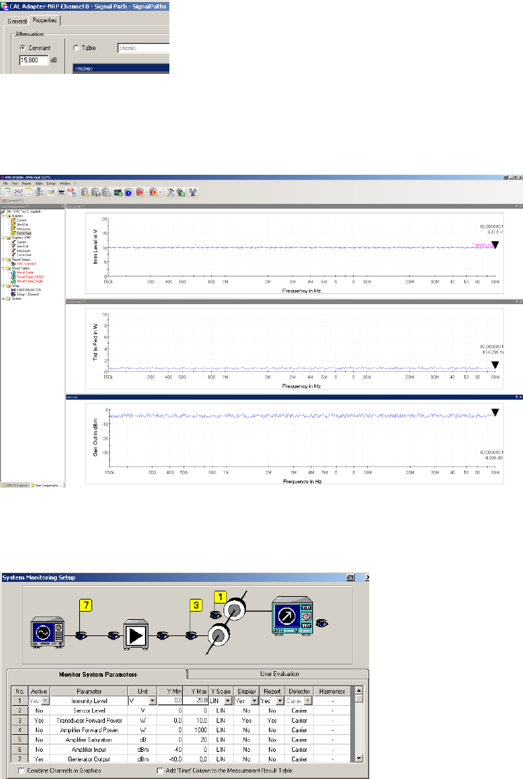Viewport: 523px width, 779px height.
Task: Click the table-sheet icon, first in the EMC32 toolbar
Action: pos(8,192)
